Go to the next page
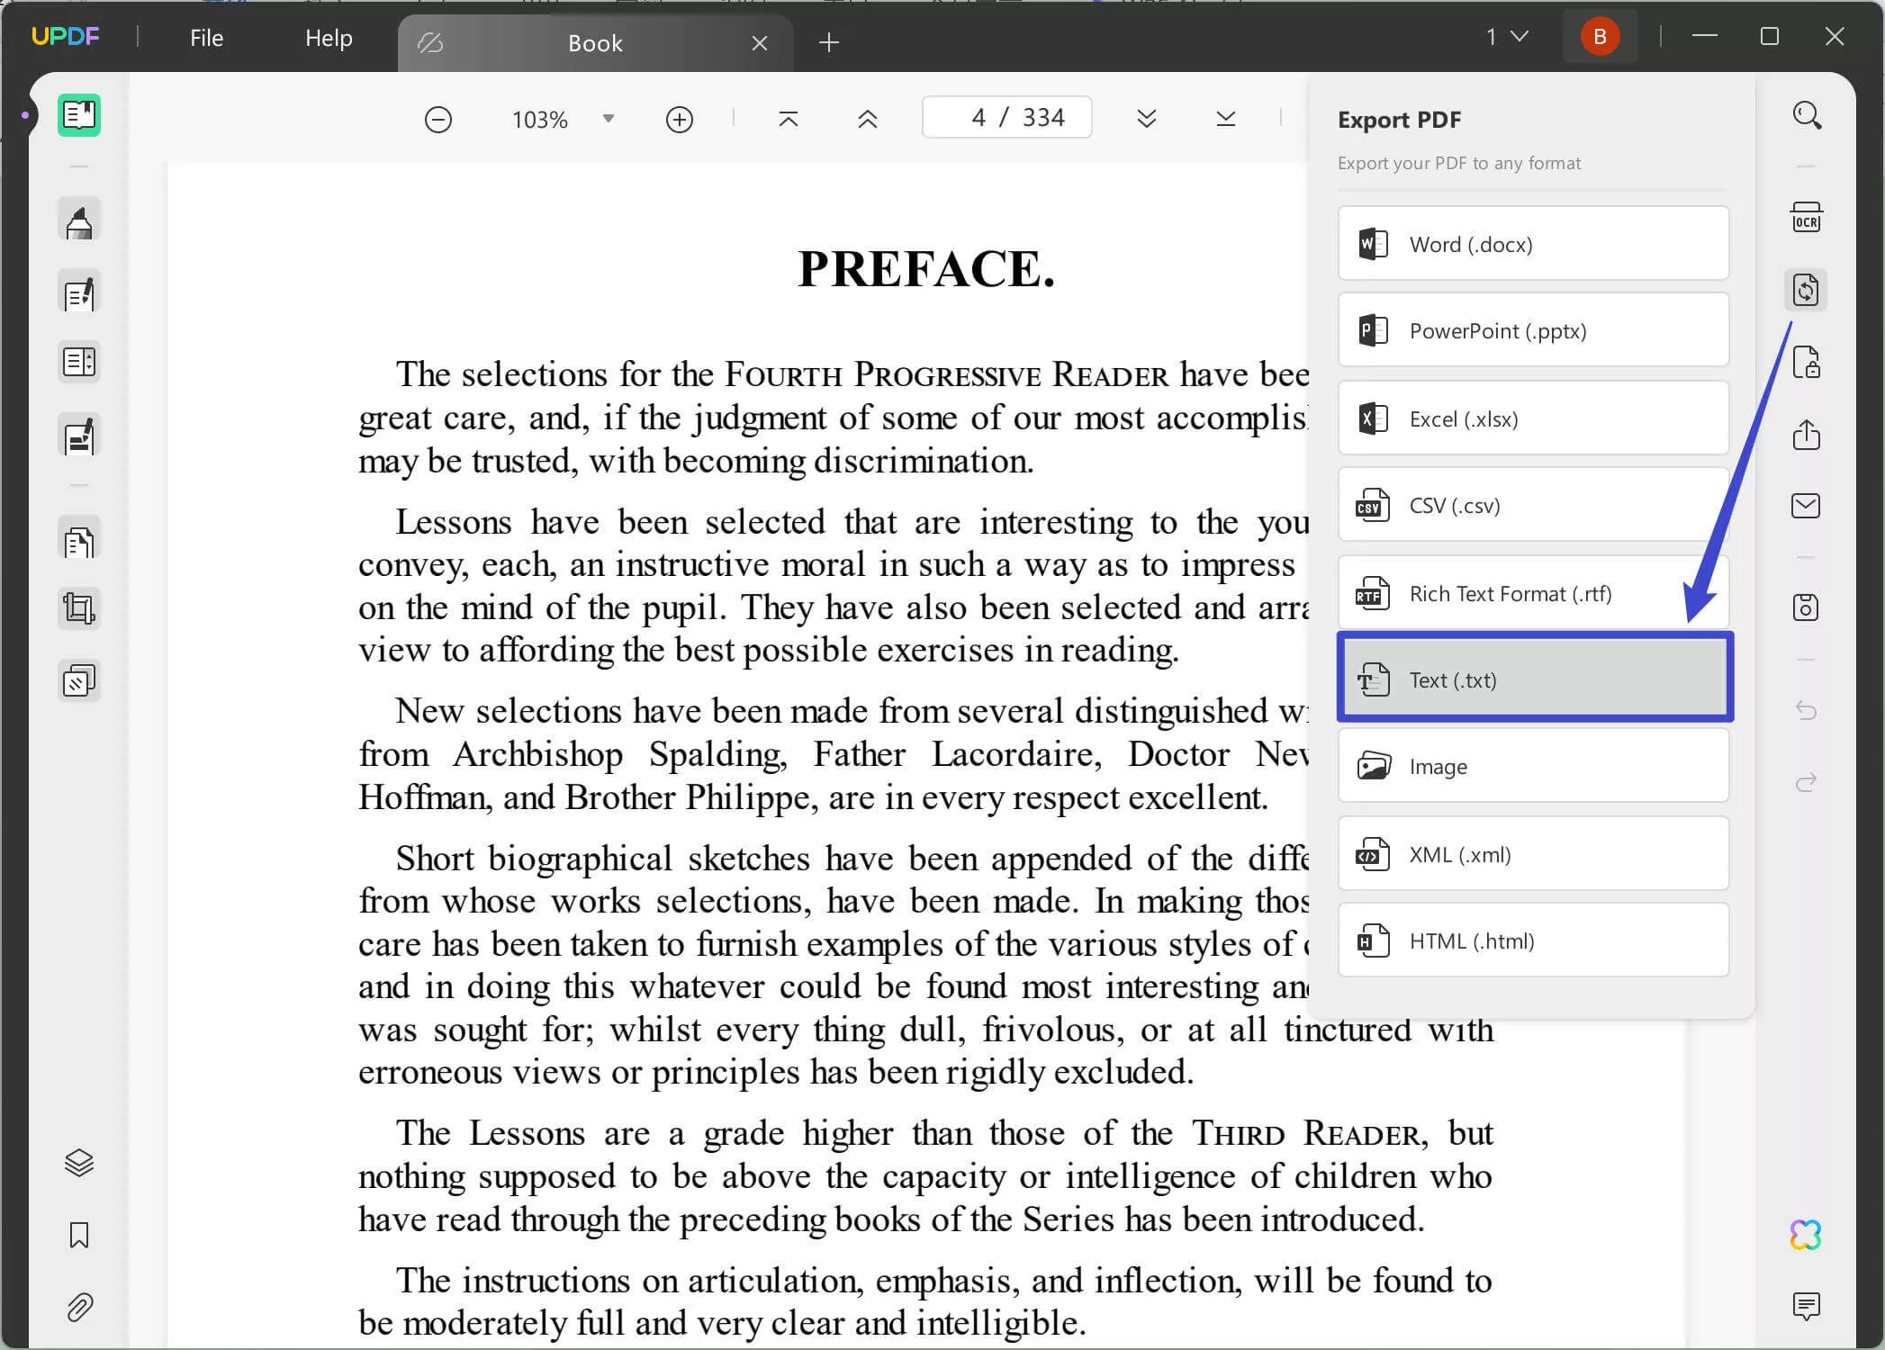This screenshot has width=1885, height=1350. 1147,119
